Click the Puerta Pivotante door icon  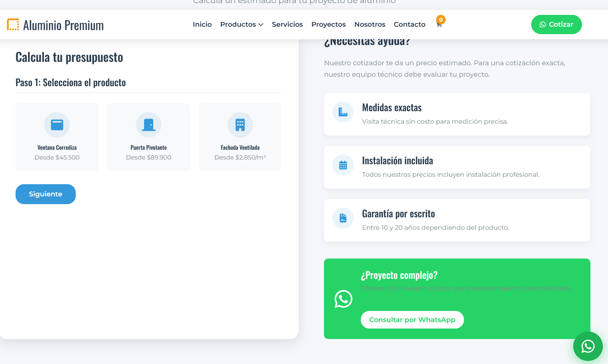pyautogui.click(x=148, y=125)
